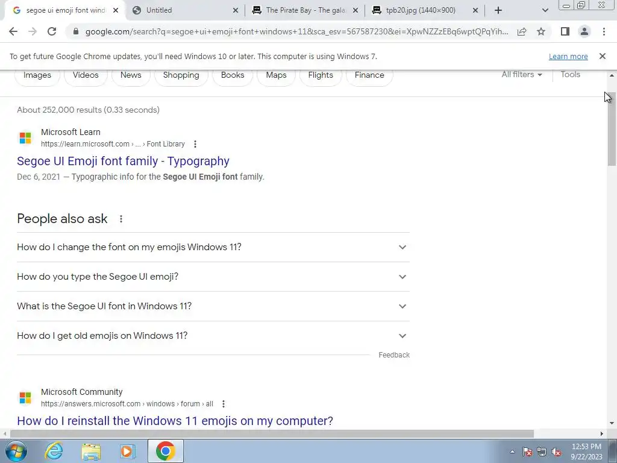Open the three-dot menu beside Microsoft Learn result
The height and width of the screenshot is (463, 617).
(195, 144)
